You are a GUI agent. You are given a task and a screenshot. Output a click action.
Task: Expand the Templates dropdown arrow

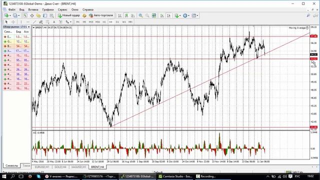pos(197,15)
